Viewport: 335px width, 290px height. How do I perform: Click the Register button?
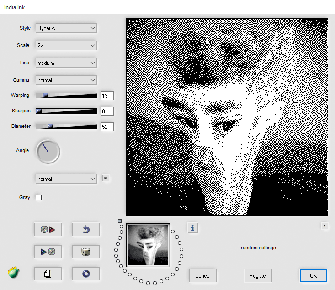tap(258, 276)
